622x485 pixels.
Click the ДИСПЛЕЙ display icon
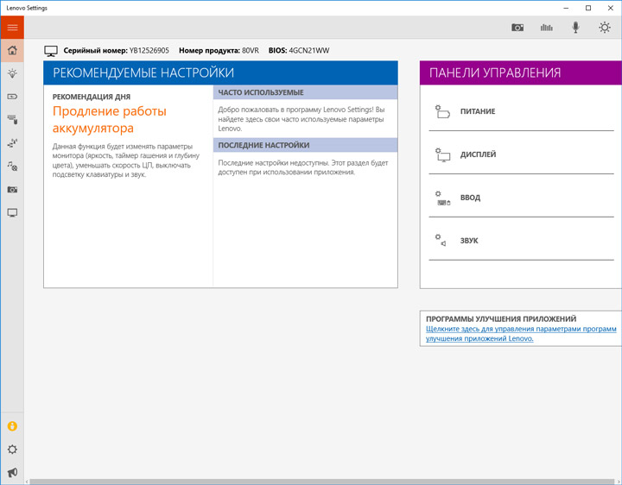pyautogui.click(x=442, y=155)
